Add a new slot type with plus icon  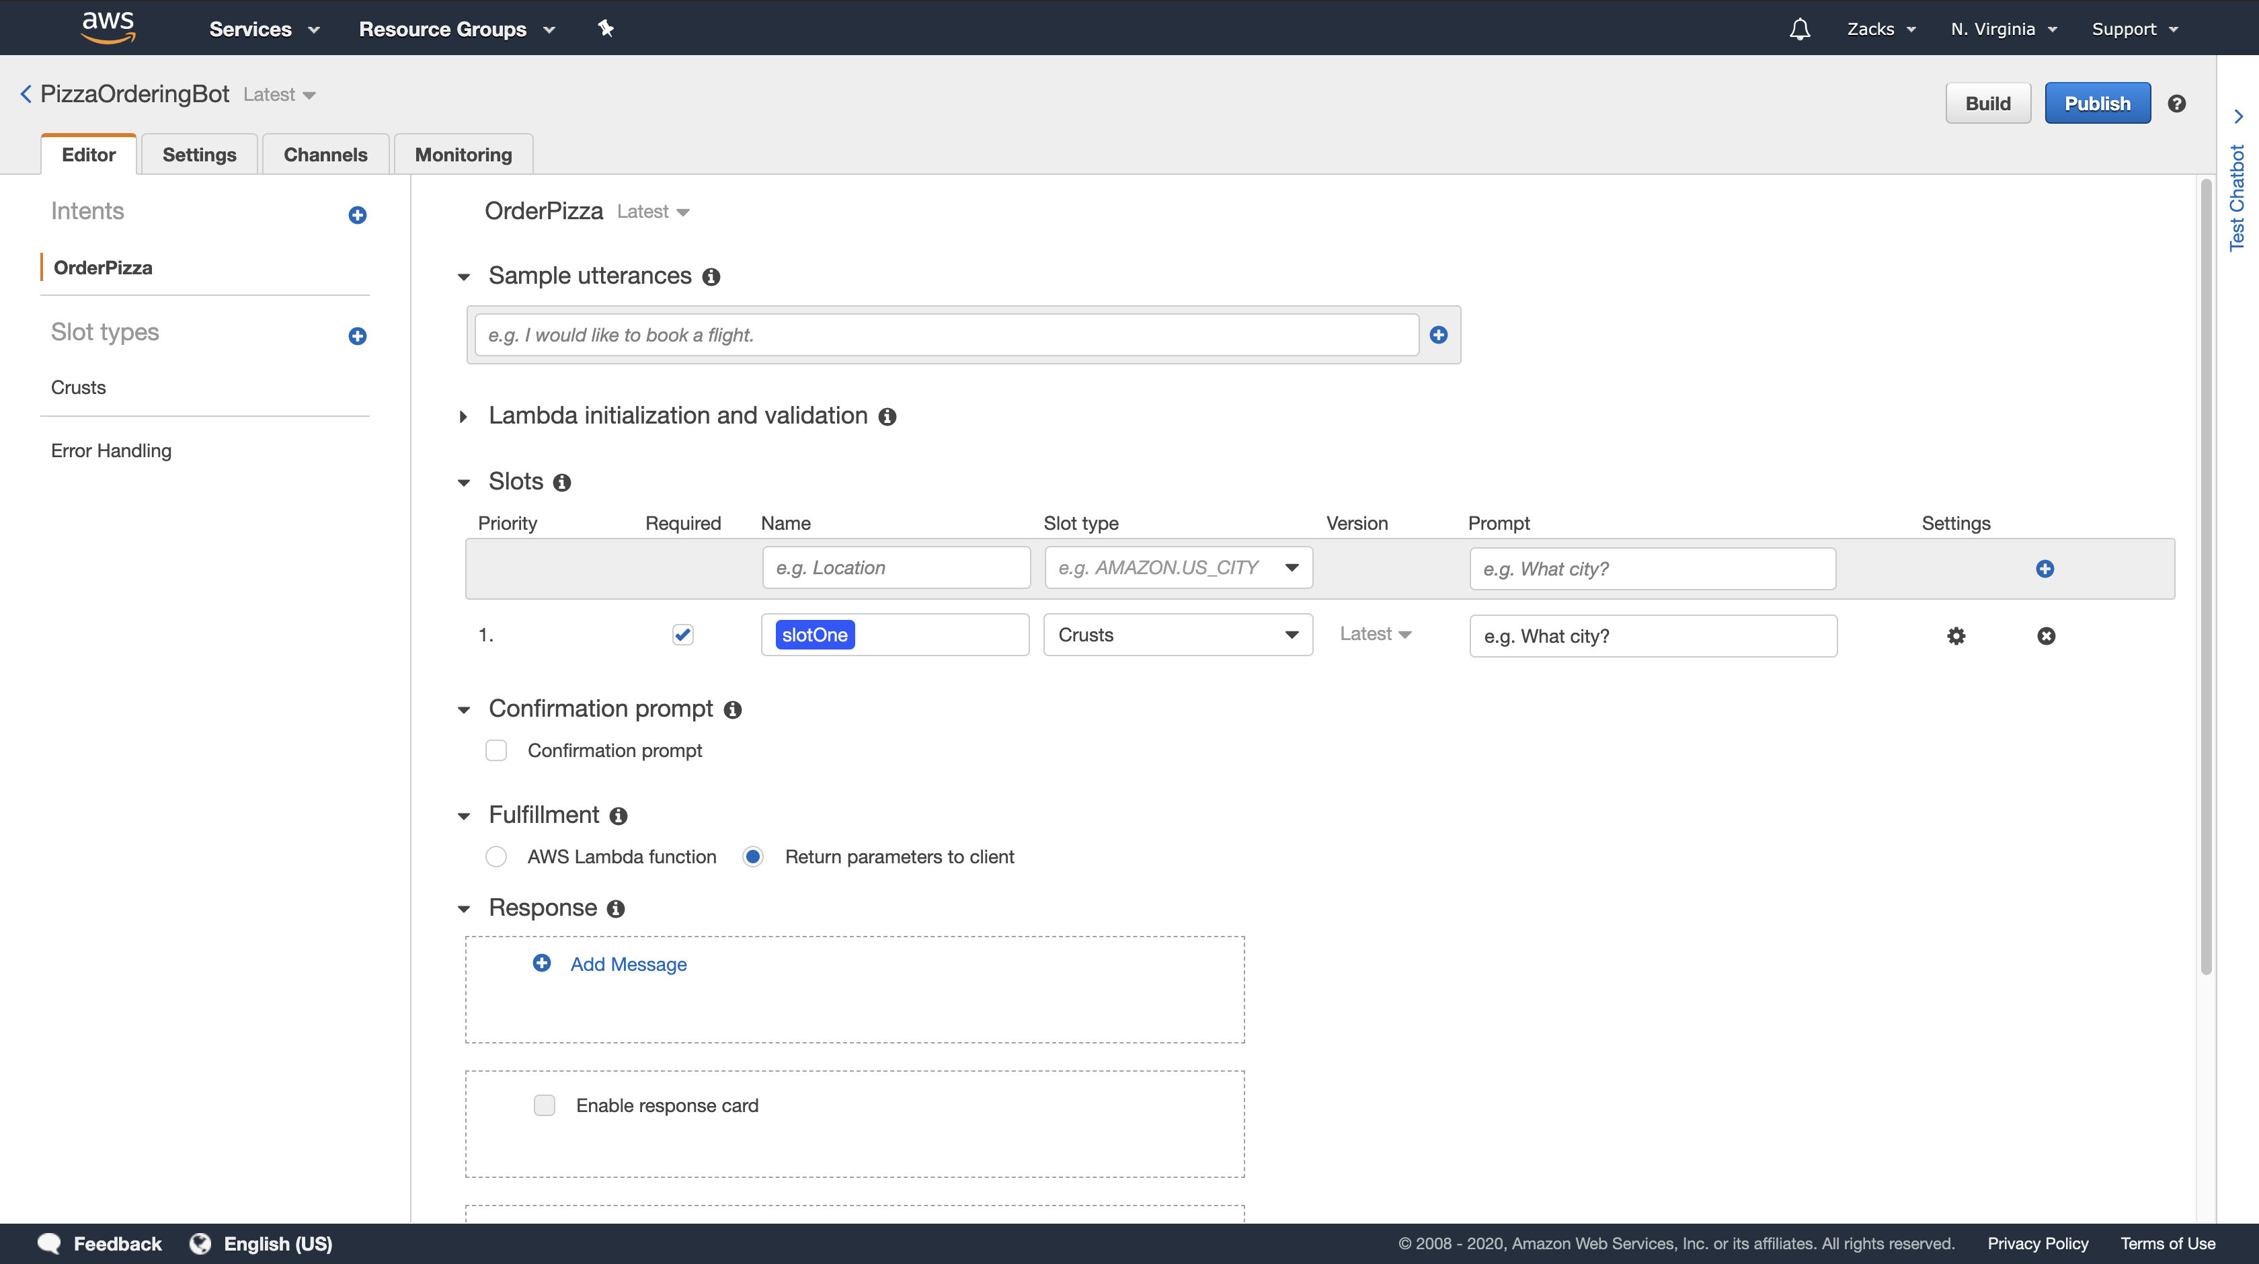click(x=357, y=336)
